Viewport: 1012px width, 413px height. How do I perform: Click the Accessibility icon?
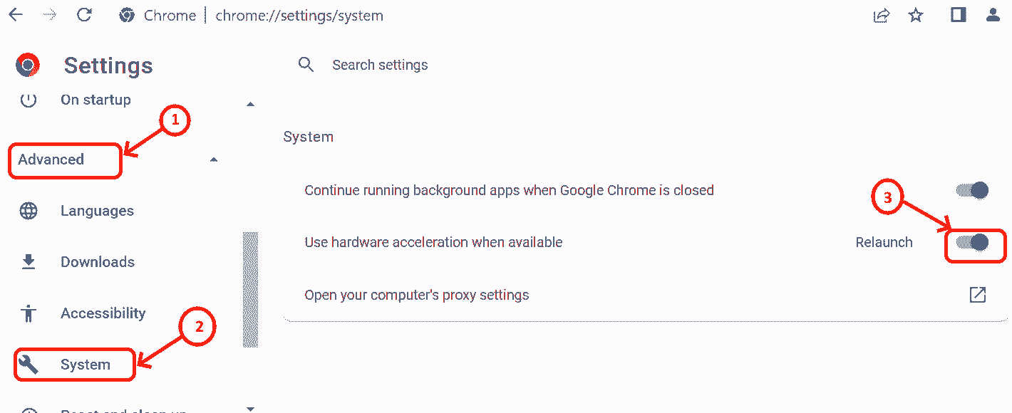[28, 313]
